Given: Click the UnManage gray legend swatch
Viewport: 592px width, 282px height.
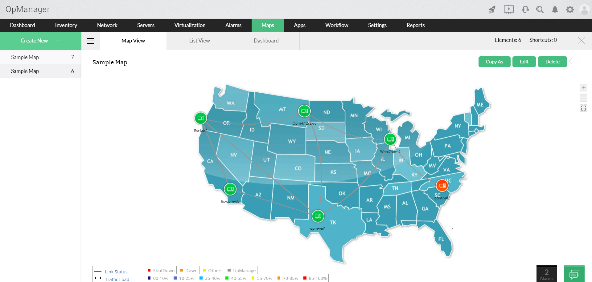Looking at the screenshot, I should tap(229, 270).
